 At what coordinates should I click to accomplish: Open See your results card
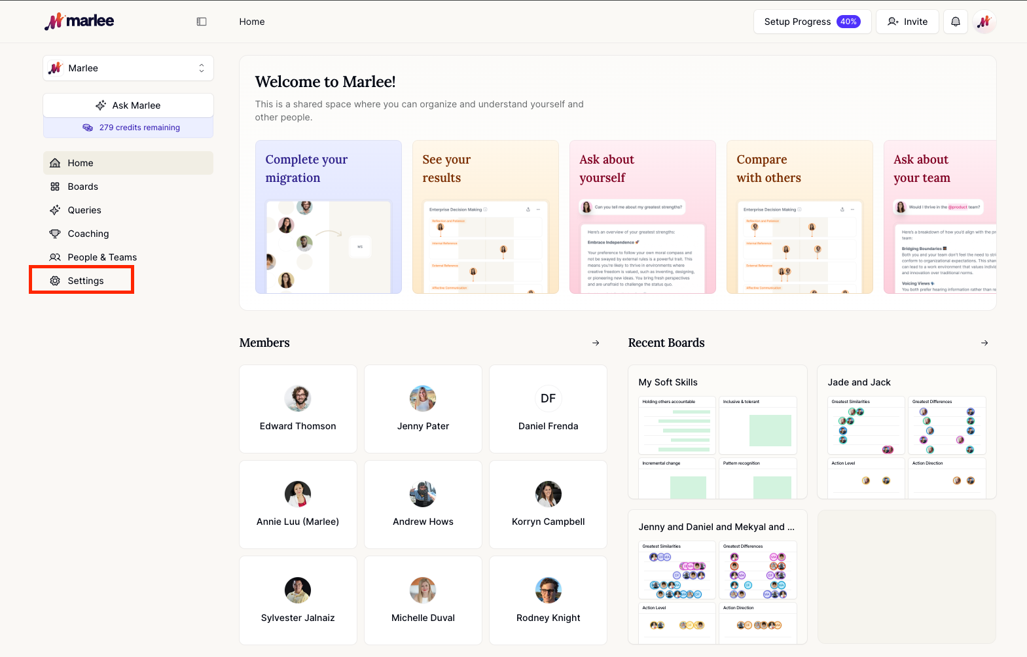486,217
